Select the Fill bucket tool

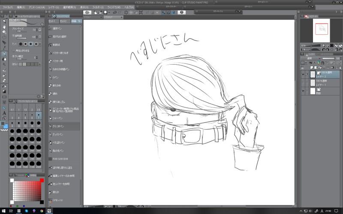pos(4,86)
